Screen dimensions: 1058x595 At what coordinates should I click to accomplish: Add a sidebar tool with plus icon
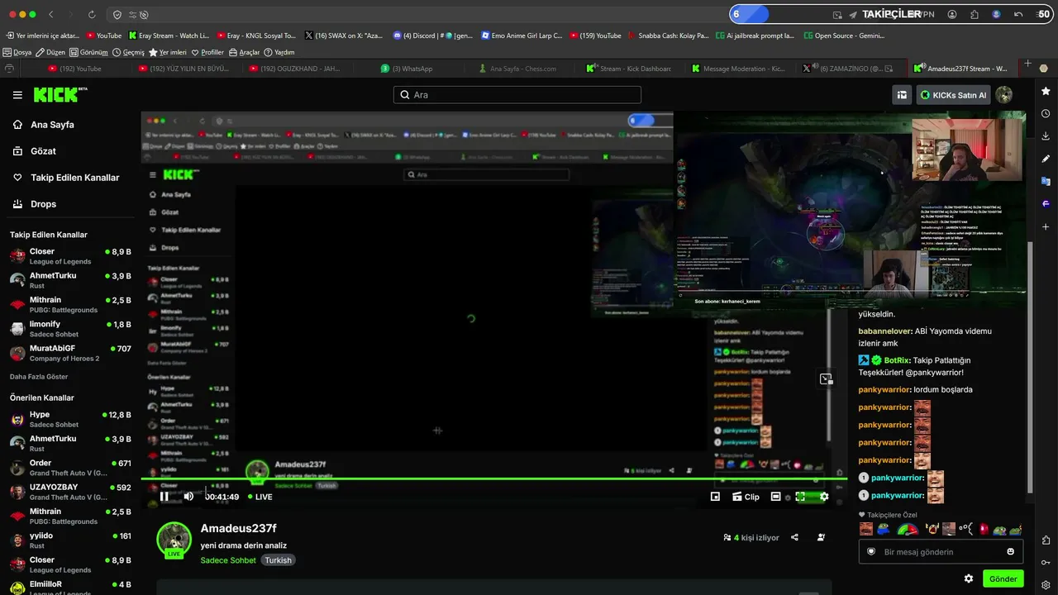coord(1046,226)
